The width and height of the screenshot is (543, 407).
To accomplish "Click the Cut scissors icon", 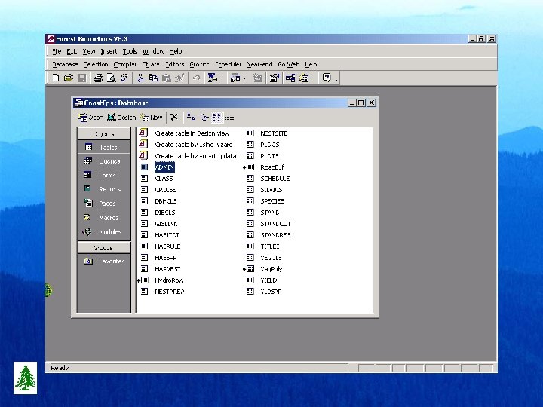I will (x=140, y=78).
